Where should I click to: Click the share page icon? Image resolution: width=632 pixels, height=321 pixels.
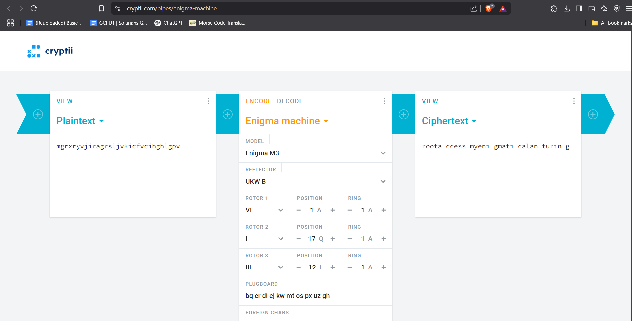[474, 8]
